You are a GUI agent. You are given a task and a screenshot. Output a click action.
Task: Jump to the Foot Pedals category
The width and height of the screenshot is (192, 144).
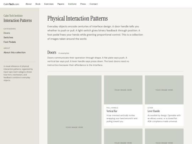tap(10, 42)
